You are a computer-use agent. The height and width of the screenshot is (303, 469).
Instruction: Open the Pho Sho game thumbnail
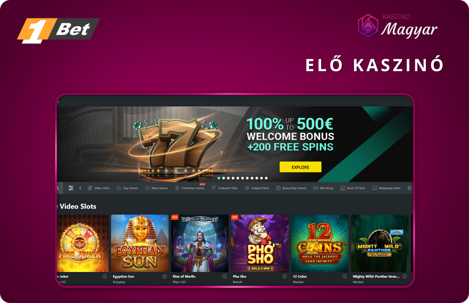pos(260,243)
